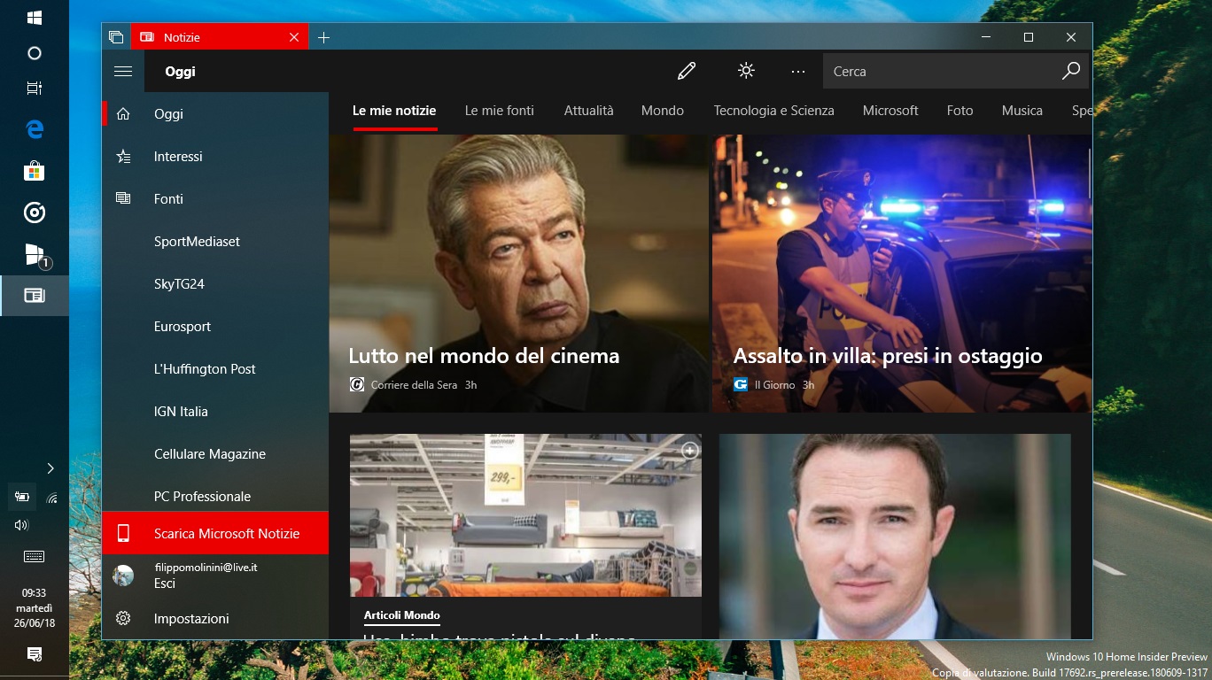Screen dimensions: 1212x680
Task: Switch to Le mie fonti tab
Action: 500,111
